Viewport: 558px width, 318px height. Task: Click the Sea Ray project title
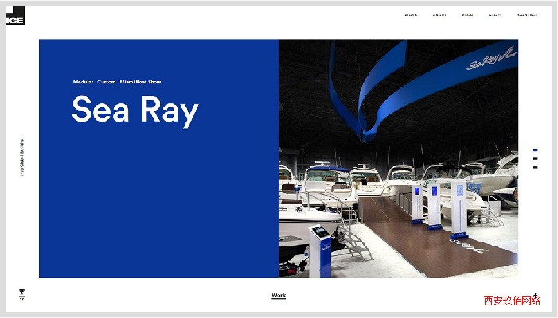(x=135, y=110)
